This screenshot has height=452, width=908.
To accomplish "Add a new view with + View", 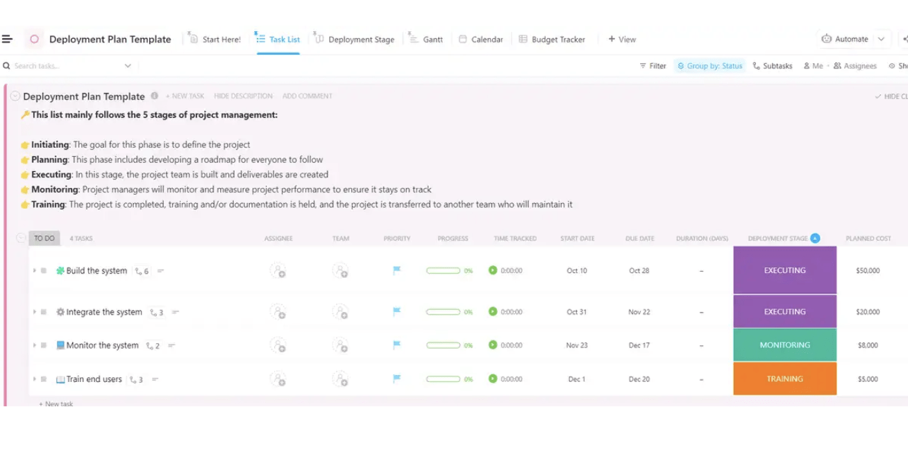I will click(x=622, y=40).
